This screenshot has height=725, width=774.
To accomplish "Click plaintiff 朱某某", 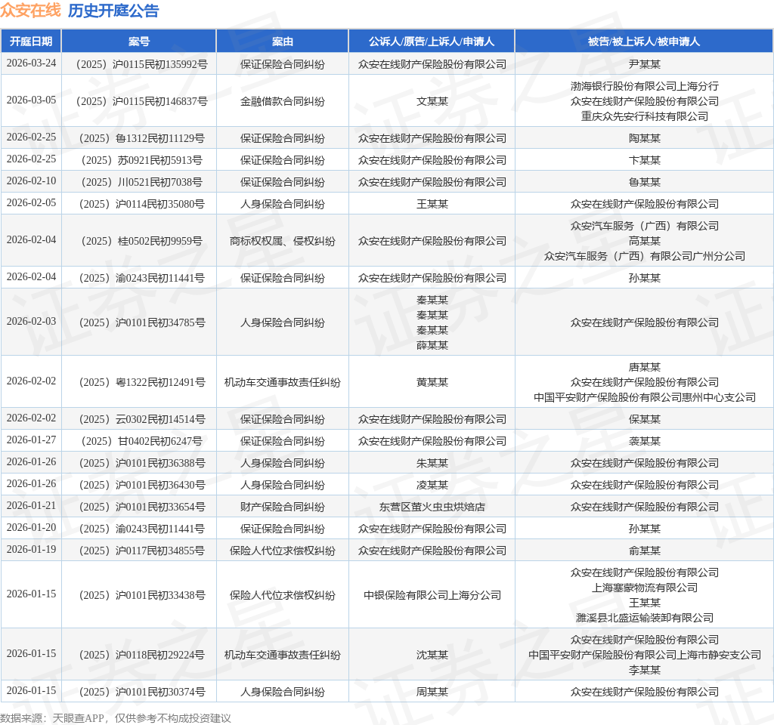I will [432, 463].
